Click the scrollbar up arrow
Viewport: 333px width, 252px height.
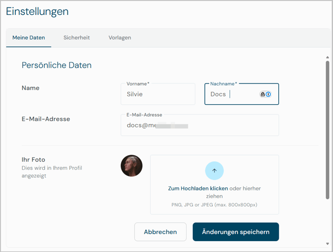[x=328, y=57]
